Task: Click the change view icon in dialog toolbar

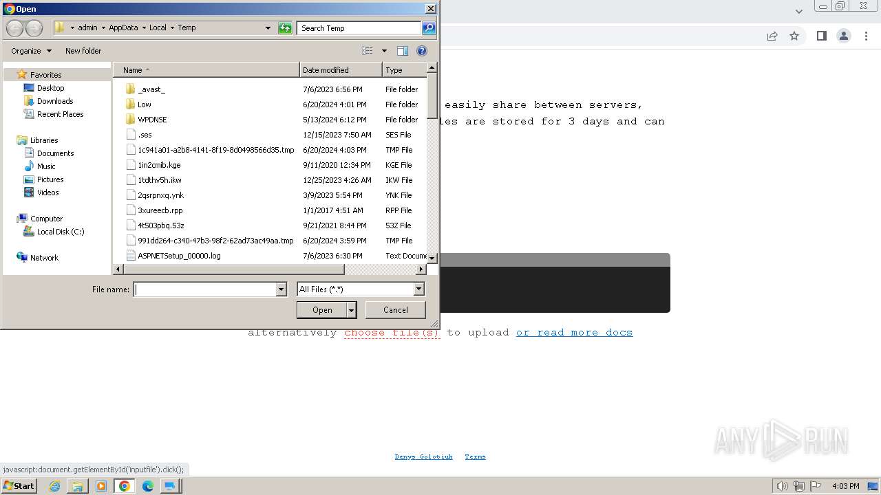Action: click(368, 51)
